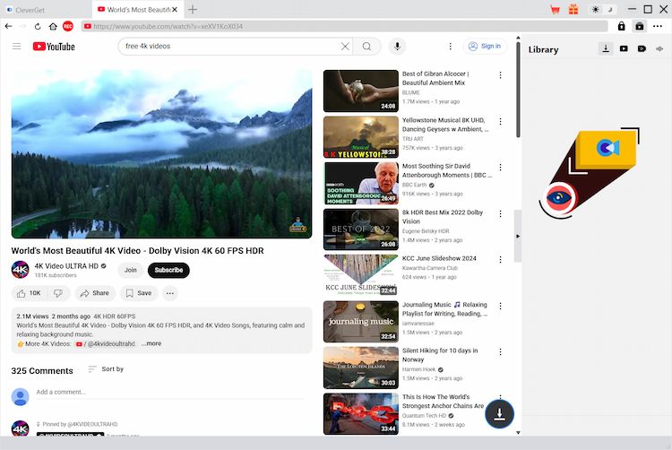Open the Sort by comments dropdown
This screenshot has height=450, width=672.
106,369
